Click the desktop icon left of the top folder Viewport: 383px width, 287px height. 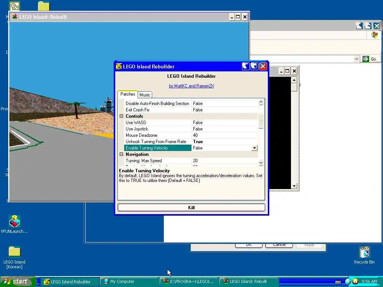pos(15,6)
